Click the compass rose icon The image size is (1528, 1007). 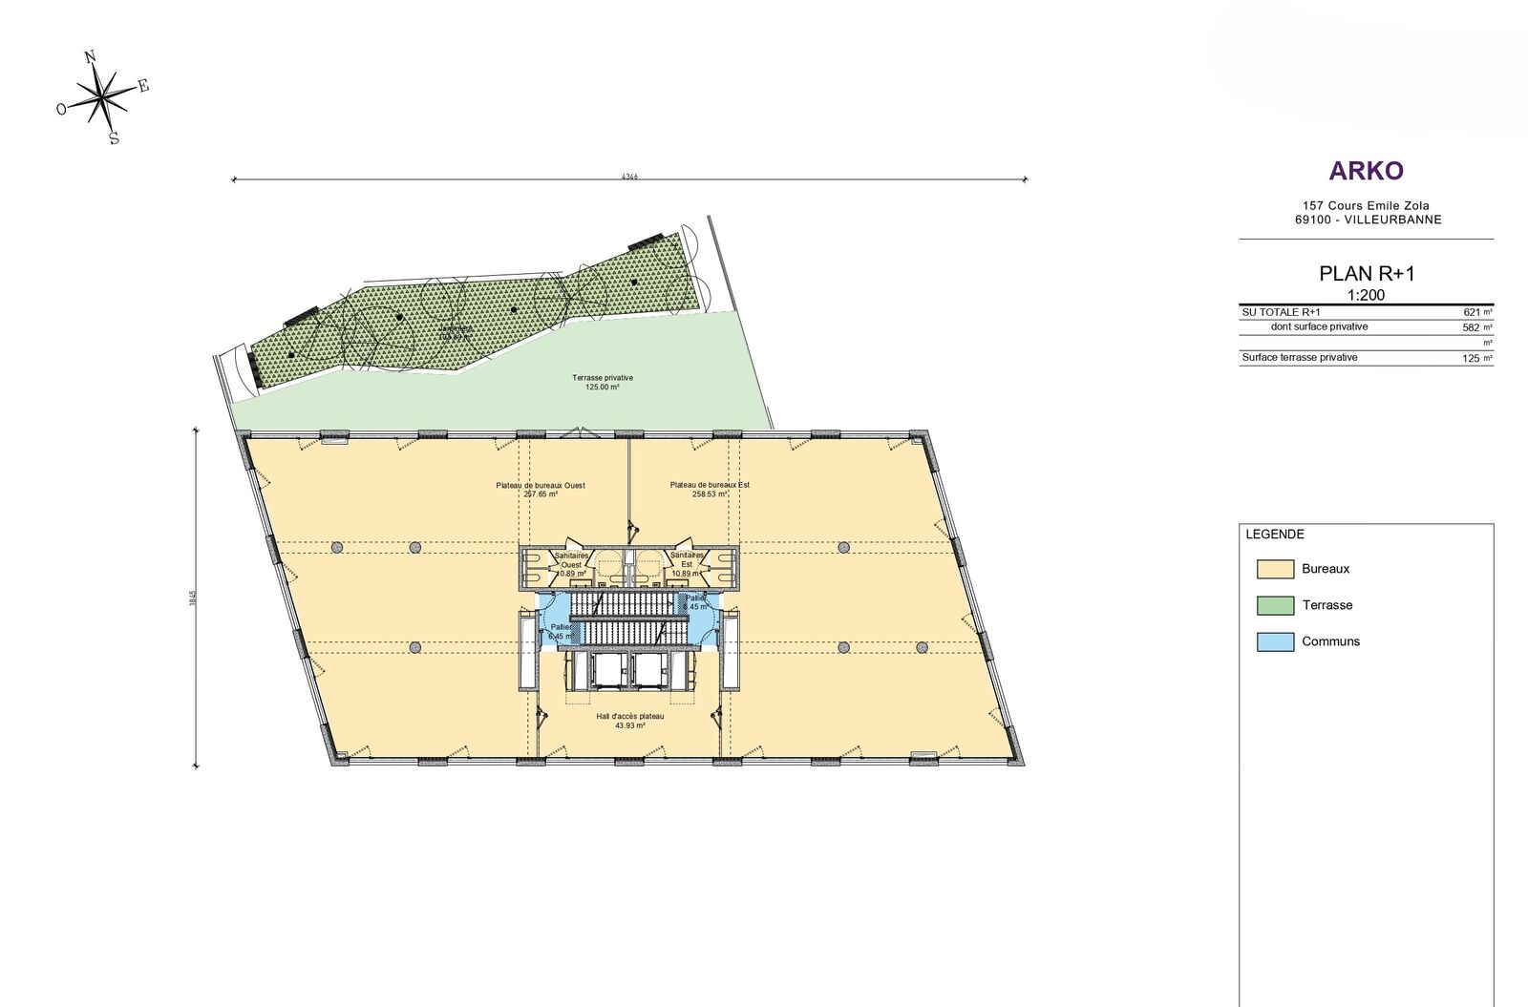click(x=103, y=96)
